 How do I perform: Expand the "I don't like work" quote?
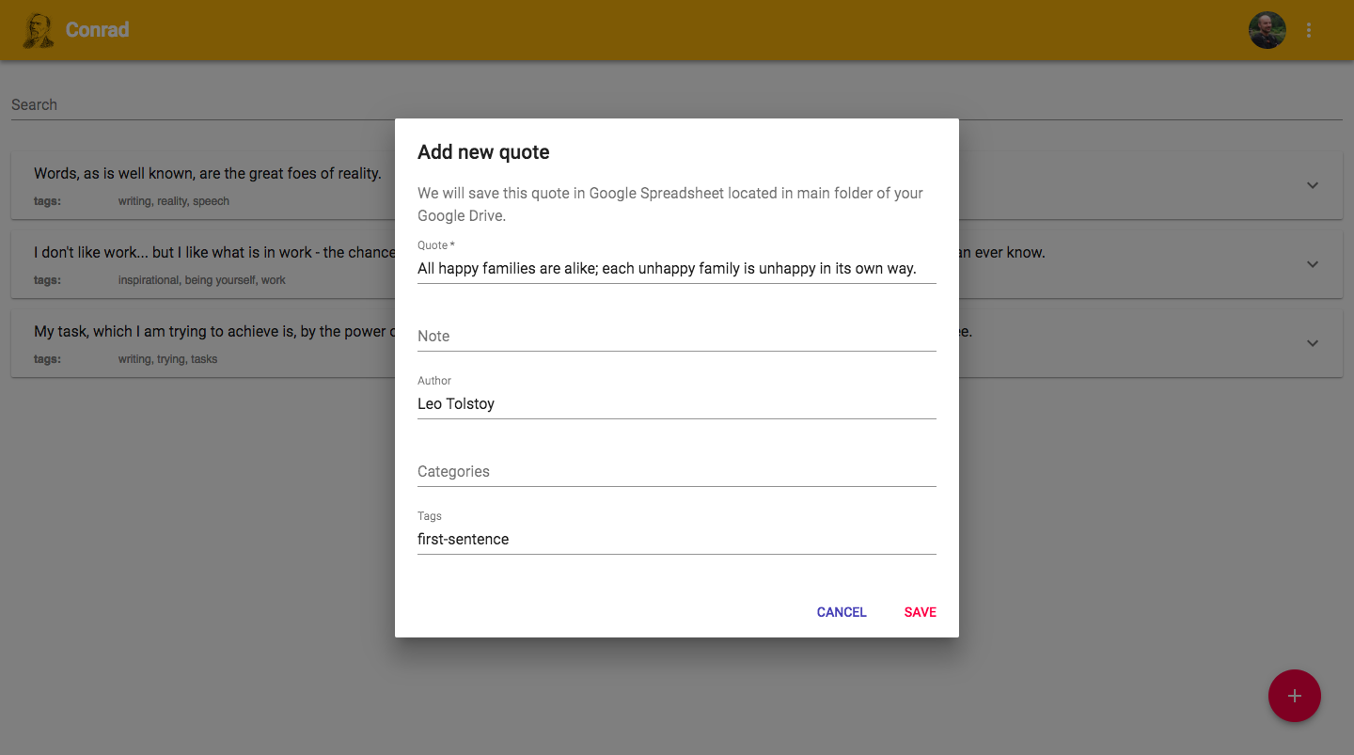pyautogui.click(x=1313, y=264)
